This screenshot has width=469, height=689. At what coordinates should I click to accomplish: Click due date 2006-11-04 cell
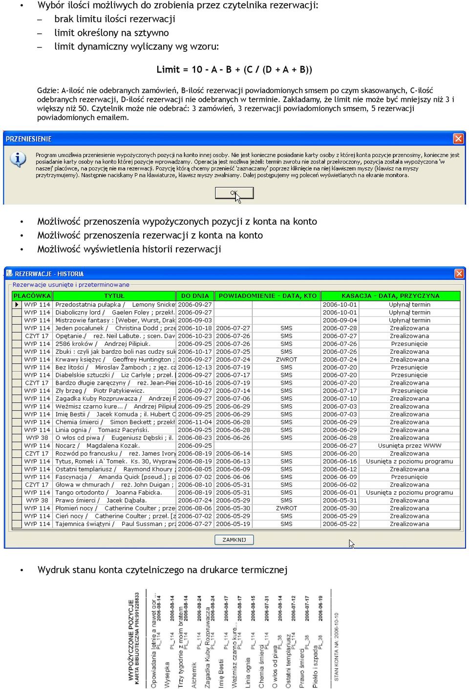pyautogui.click(x=195, y=422)
